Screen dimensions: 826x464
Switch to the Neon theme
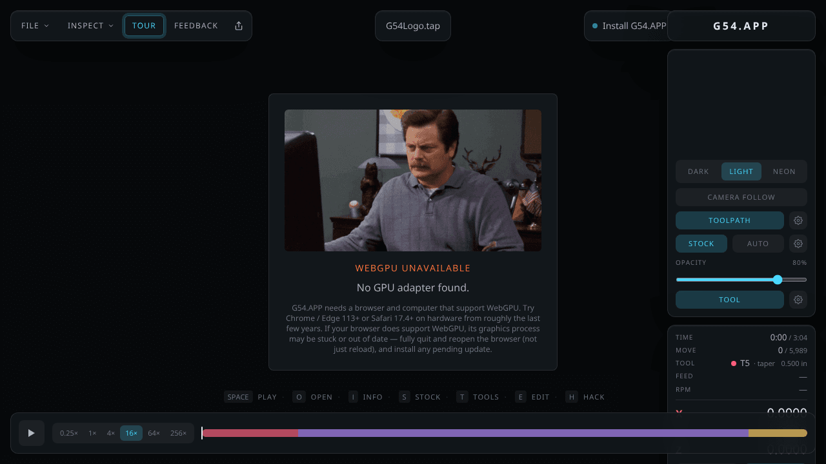[784, 171]
